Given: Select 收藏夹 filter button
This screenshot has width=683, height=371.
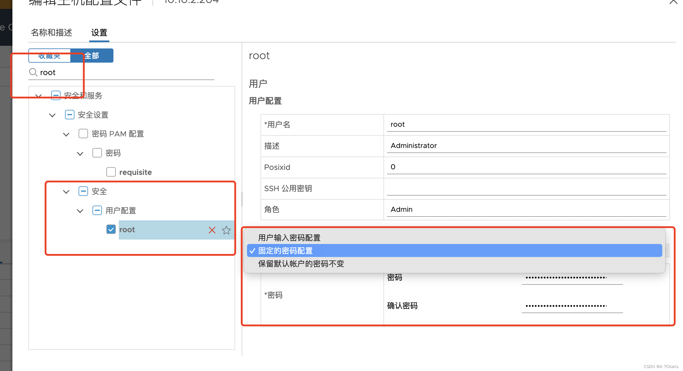Looking at the screenshot, I should coord(49,55).
